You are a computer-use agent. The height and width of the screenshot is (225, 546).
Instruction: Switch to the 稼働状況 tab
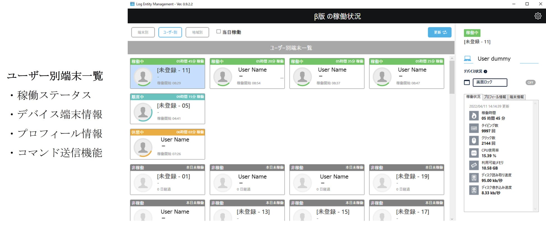click(473, 97)
